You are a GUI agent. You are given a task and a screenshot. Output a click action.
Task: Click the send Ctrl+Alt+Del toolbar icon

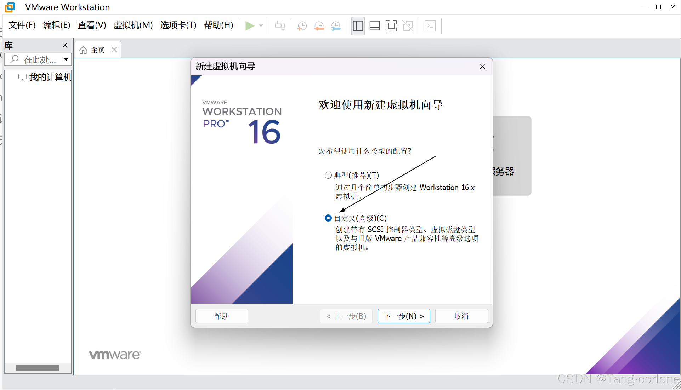[280, 25]
